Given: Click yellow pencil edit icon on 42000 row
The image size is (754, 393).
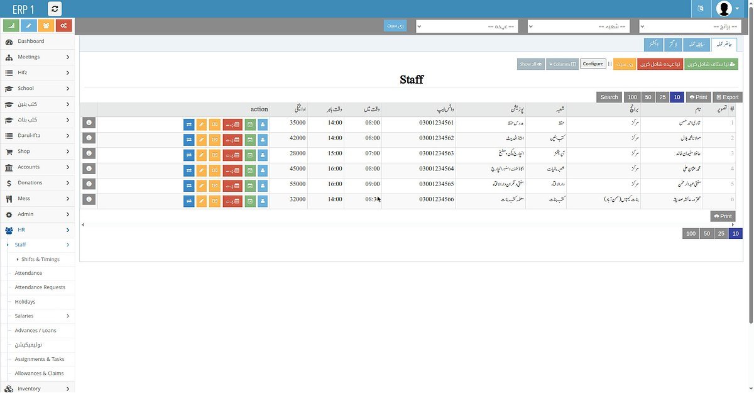Looking at the screenshot, I should [202, 138].
